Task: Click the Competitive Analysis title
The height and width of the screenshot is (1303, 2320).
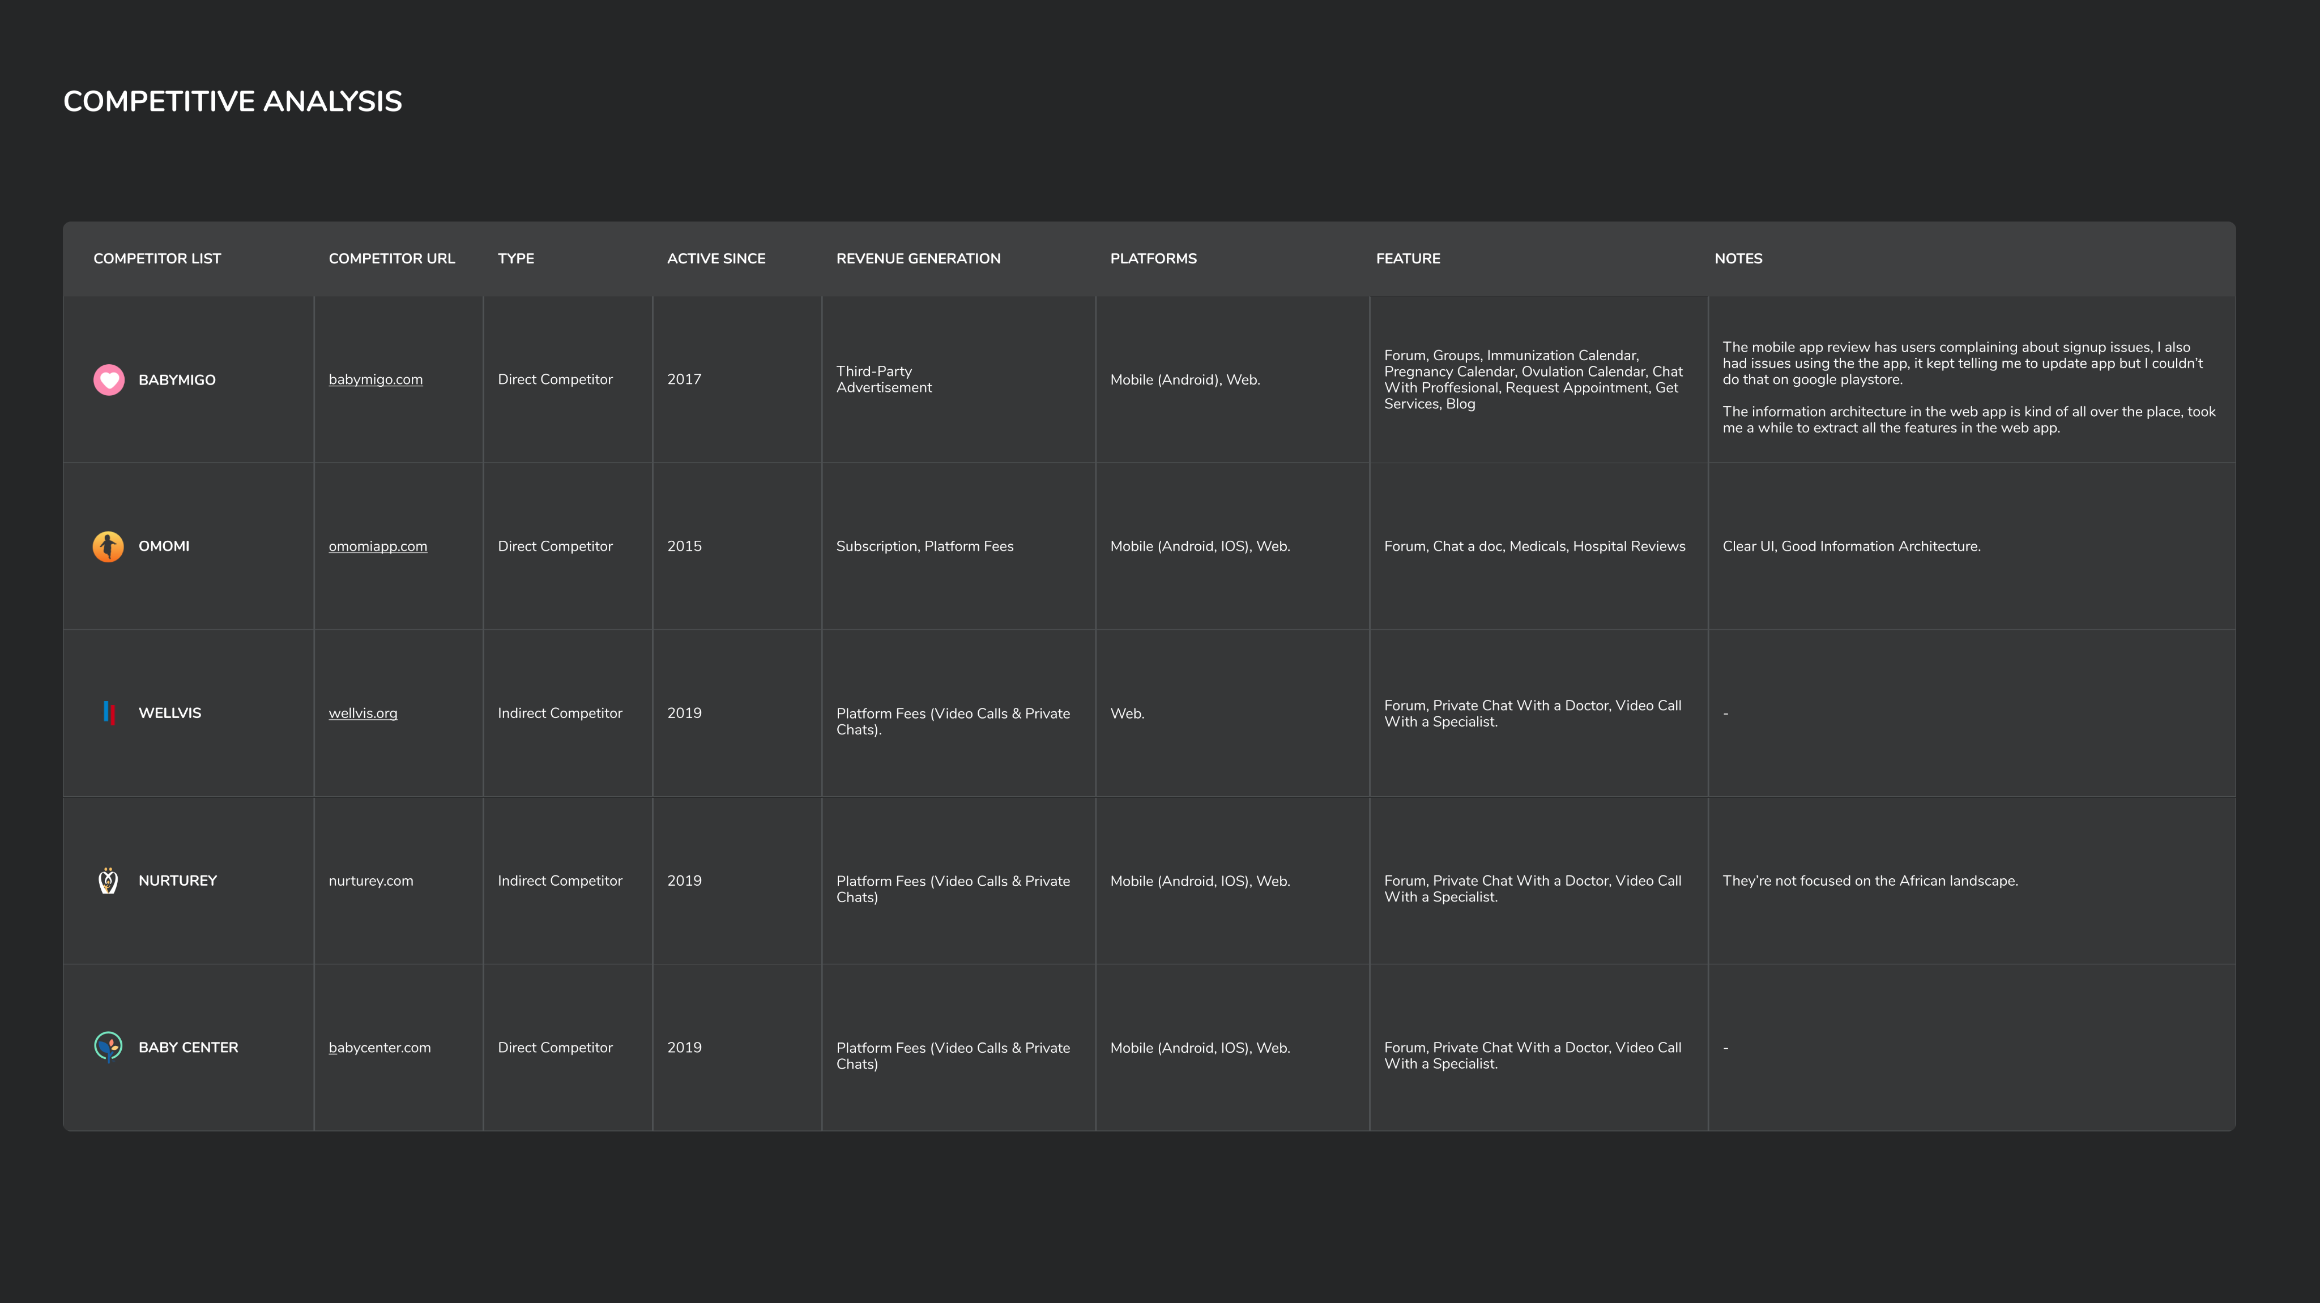Action: click(x=232, y=102)
